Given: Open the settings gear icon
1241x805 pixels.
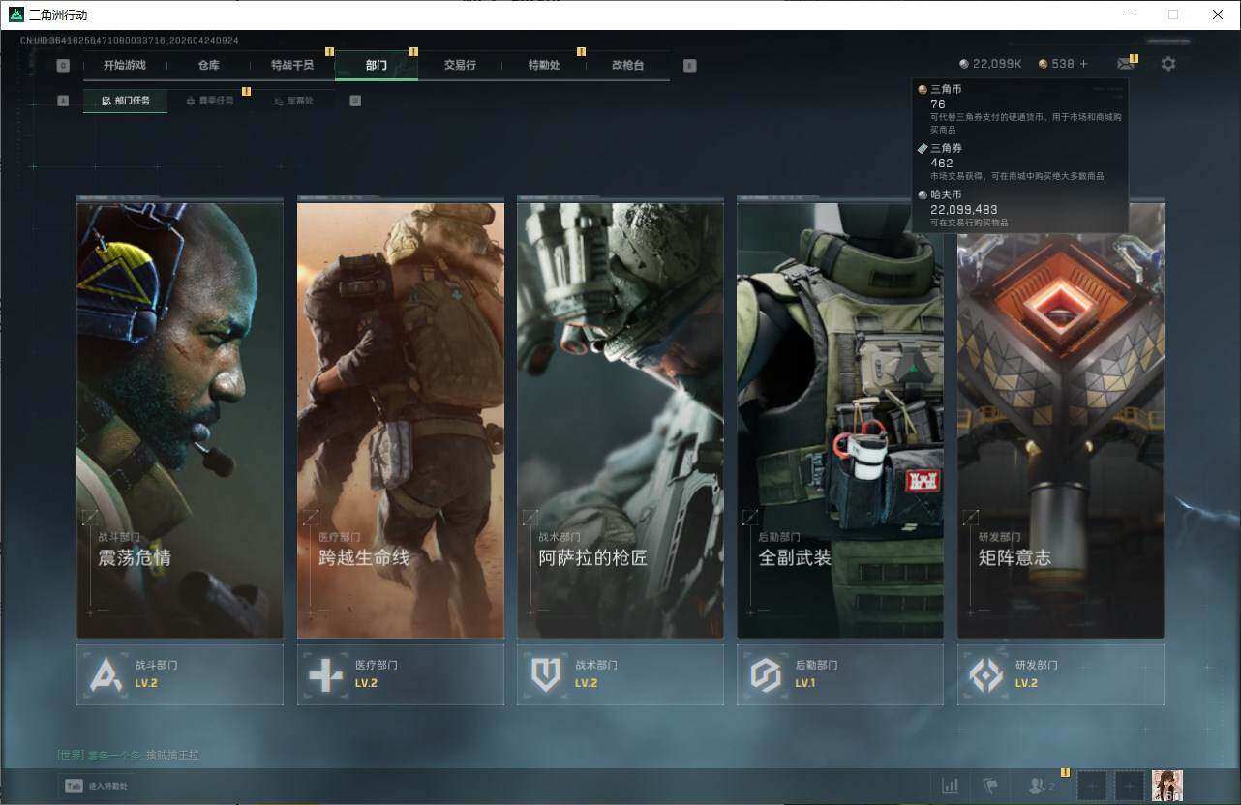Looking at the screenshot, I should click(1168, 64).
